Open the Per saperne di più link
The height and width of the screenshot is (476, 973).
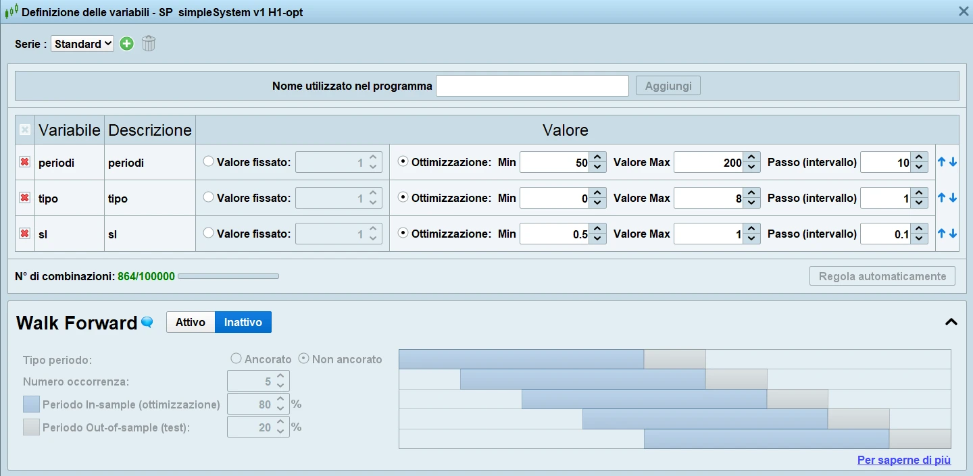pyautogui.click(x=904, y=460)
